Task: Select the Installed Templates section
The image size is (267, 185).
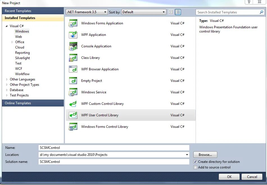Action: pos(33,18)
